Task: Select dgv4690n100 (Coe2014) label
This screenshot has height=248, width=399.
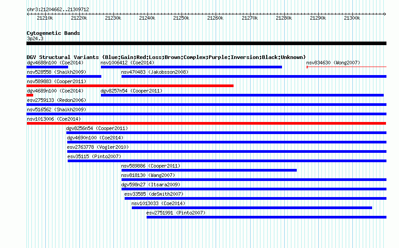Action: tap(95, 138)
